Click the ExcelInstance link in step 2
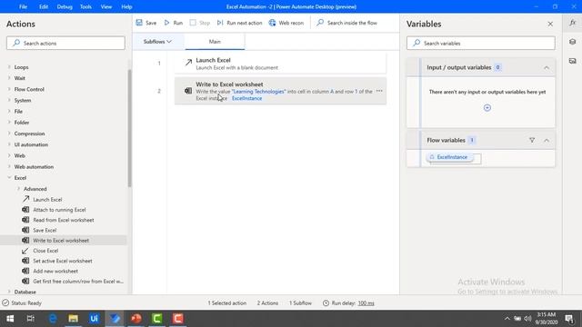The height and width of the screenshot is (327, 582). (x=246, y=98)
